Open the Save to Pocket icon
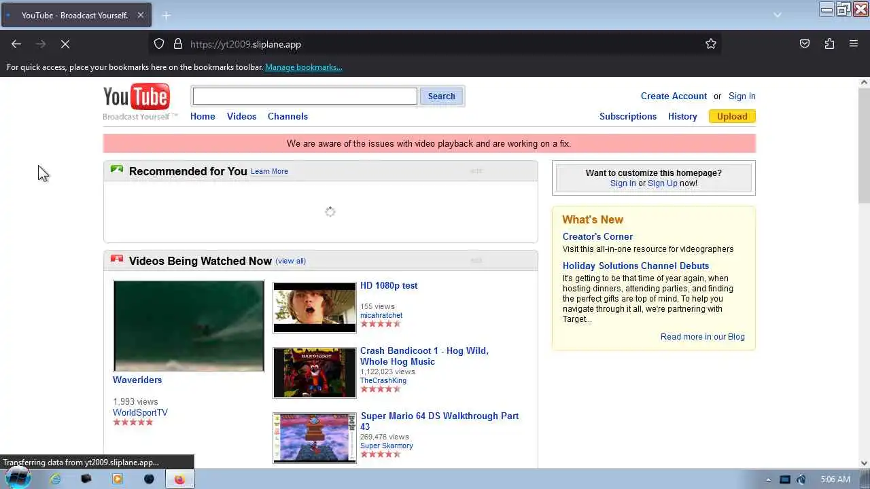The width and height of the screenshot is (870, 489). coord(805,44)
